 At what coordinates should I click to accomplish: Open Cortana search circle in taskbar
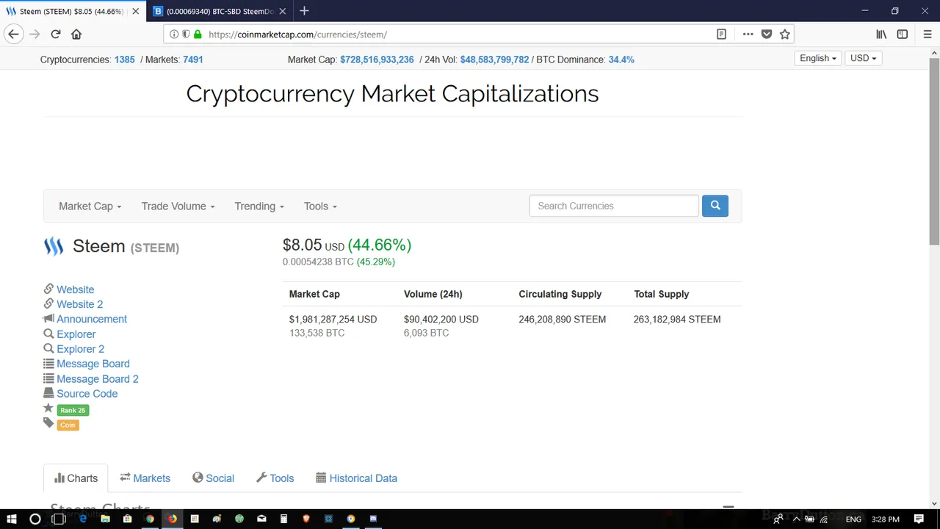pyautogui.click(x=35, y=519)
